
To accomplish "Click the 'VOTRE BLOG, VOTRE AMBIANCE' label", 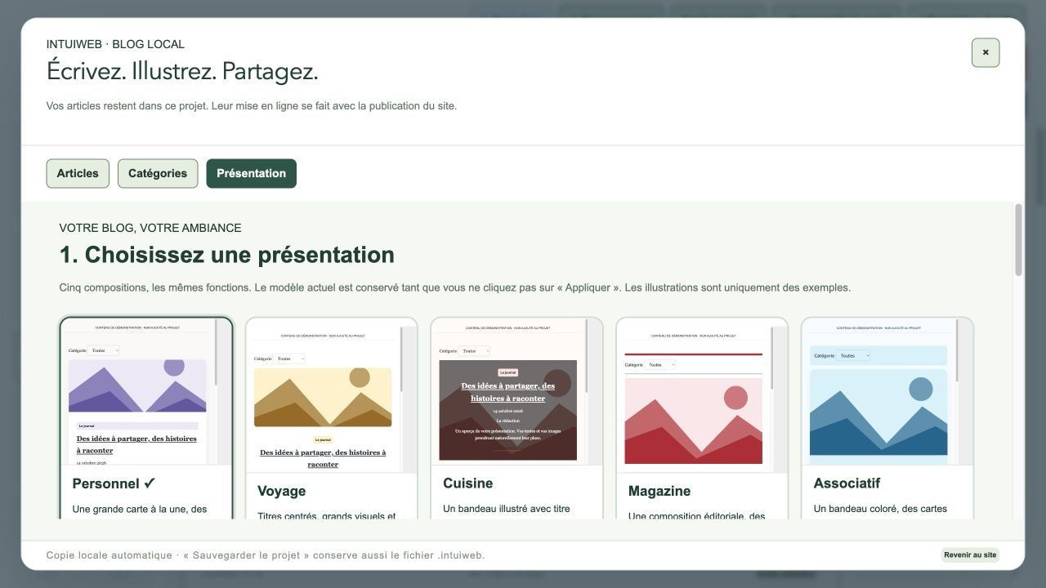I will pos(150,228).
